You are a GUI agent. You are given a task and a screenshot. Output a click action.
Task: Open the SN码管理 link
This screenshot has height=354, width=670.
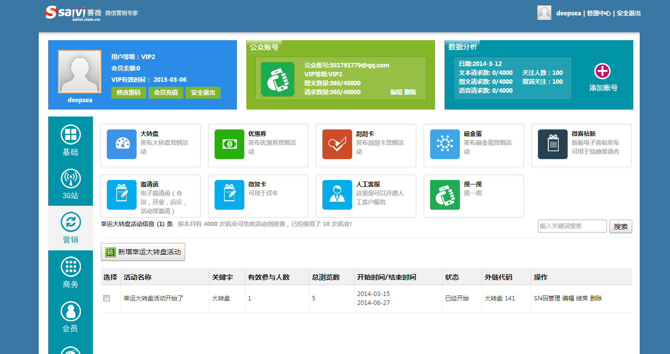pos(547,298)
